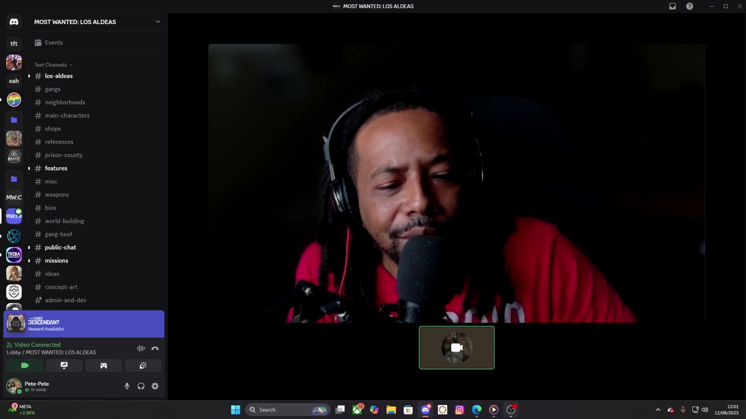Open the soundboard button
This screenshot has width=746, height=419.
[143, 365]
